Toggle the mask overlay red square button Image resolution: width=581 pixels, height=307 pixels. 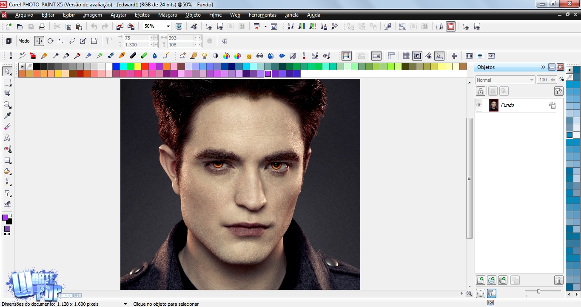(451, 26)
